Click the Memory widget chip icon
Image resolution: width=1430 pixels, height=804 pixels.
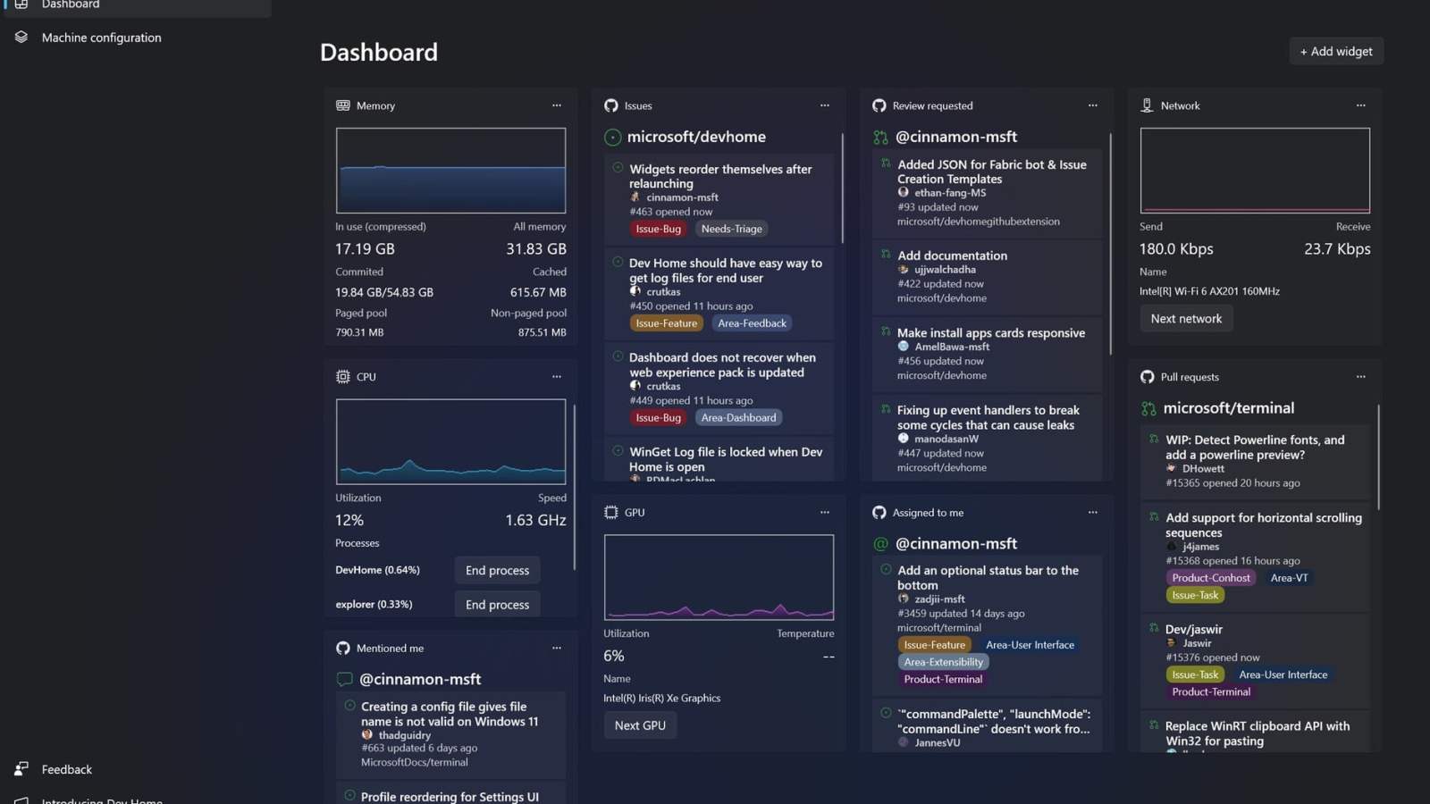click(342, 105)
